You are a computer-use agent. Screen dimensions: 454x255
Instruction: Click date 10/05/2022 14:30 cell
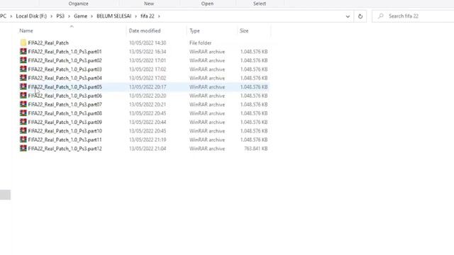[148, 42]
